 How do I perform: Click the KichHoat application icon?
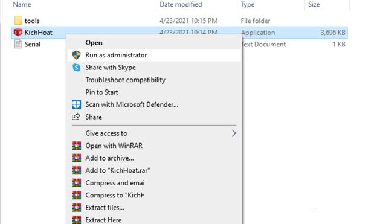18,33
